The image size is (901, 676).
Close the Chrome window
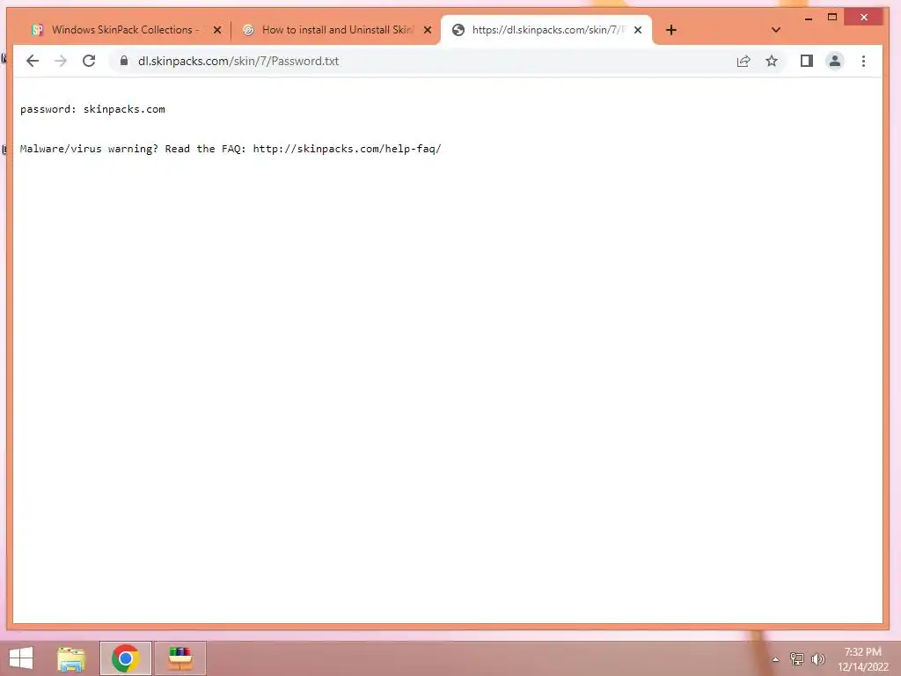click(x=864, y=18)
